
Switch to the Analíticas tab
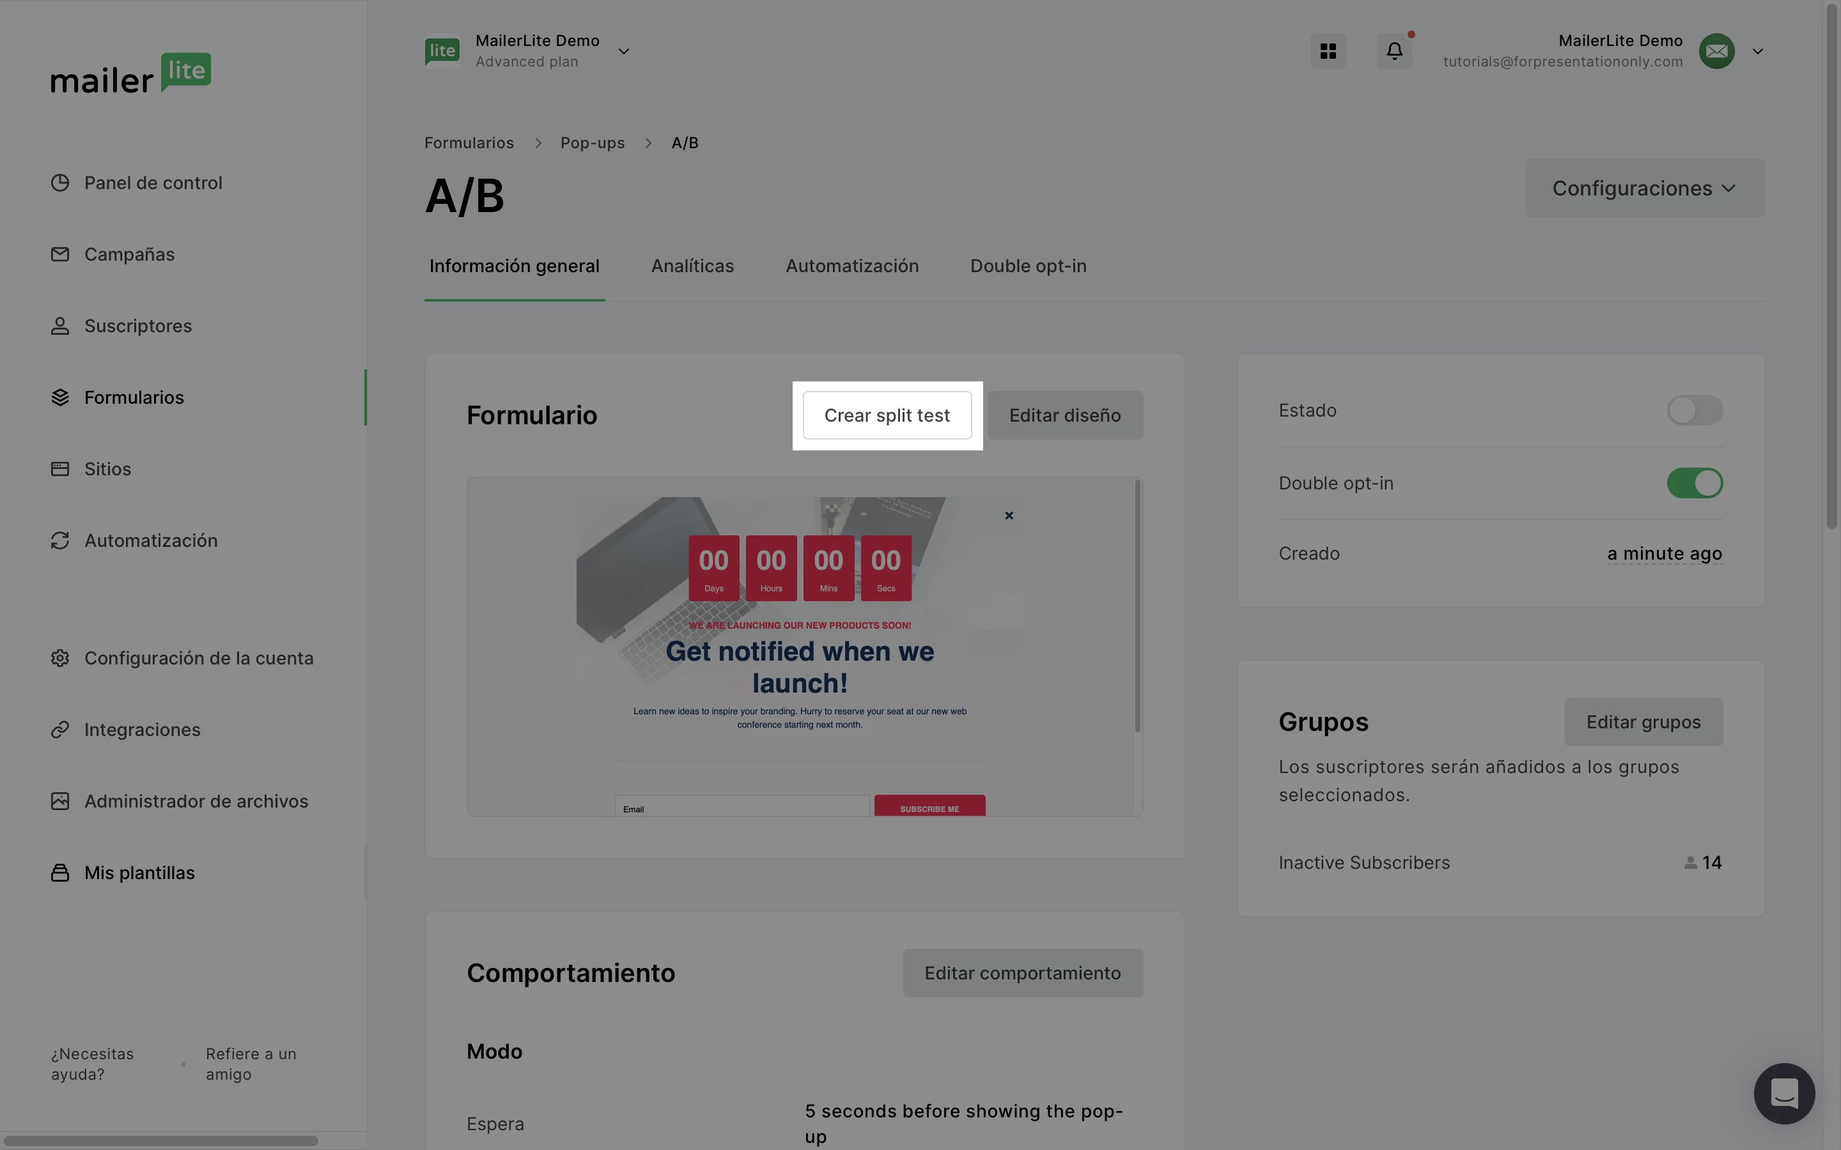tap(692, 266)
